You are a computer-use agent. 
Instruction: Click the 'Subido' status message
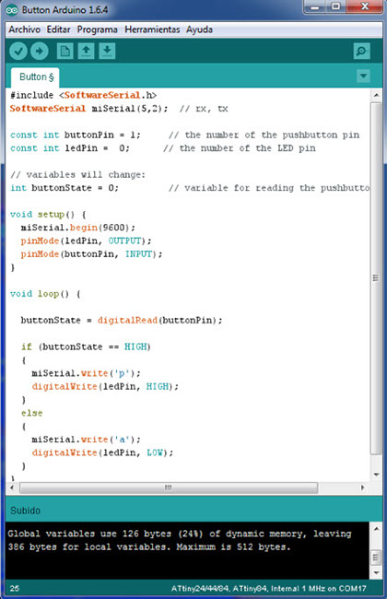click(25, 511)
